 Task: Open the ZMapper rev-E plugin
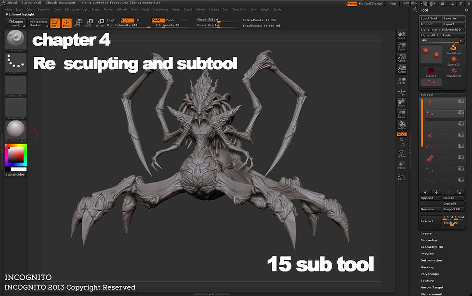click(x=16, y=23)
